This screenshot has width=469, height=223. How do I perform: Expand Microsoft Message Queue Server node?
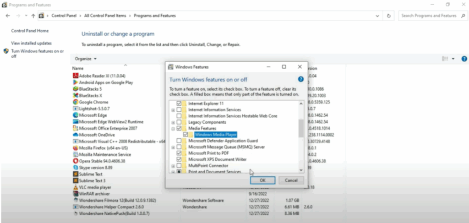pos(173,147)
